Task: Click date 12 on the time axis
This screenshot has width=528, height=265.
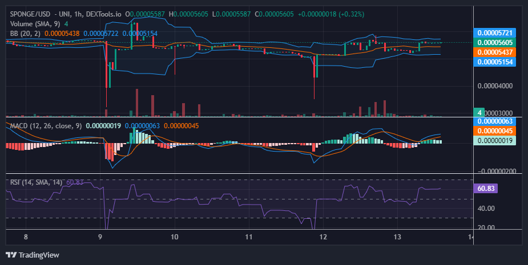Action: pos(323,237)
